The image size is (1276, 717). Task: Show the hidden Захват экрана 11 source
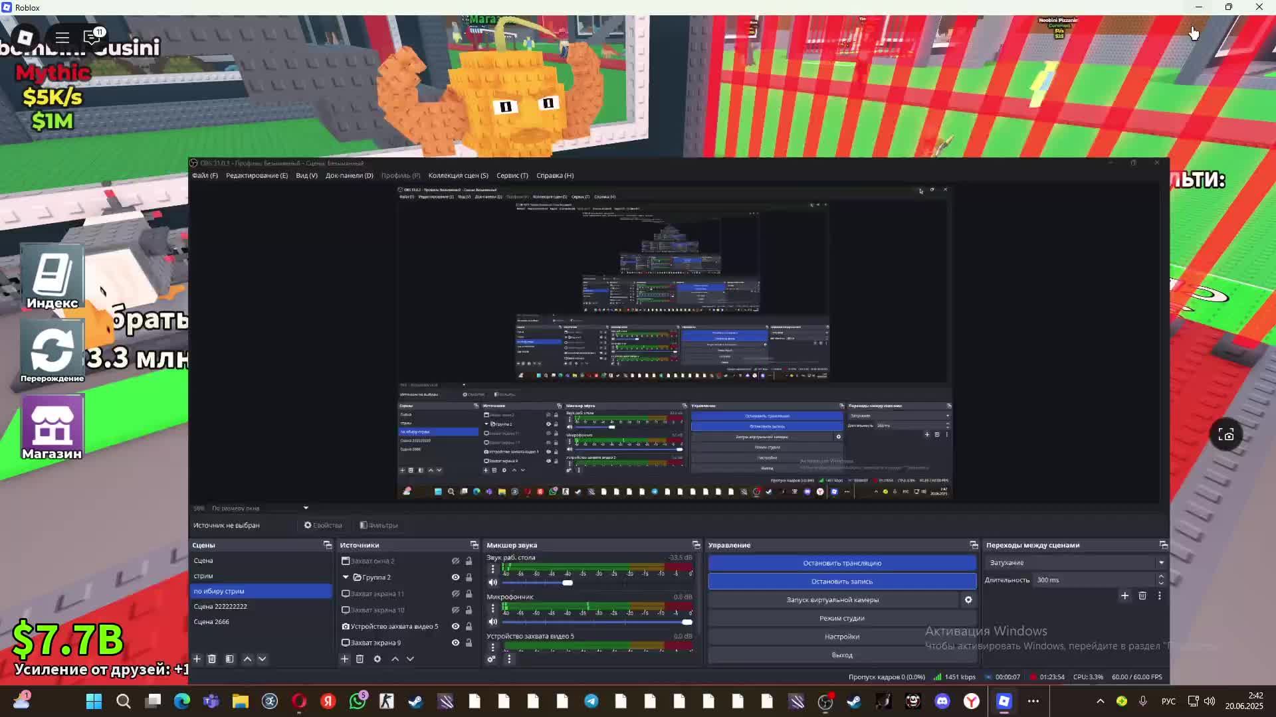pos(455,594)
